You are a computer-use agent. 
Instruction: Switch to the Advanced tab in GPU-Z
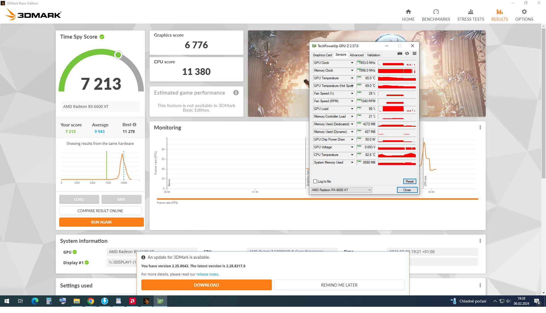point(356,55)
